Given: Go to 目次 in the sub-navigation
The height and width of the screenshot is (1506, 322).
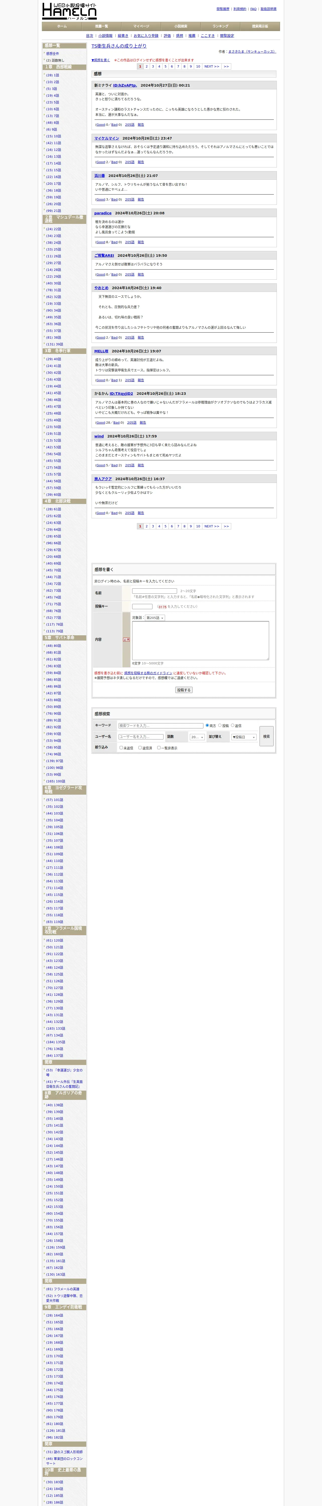Looking at the screenshot, I should 90,36.
